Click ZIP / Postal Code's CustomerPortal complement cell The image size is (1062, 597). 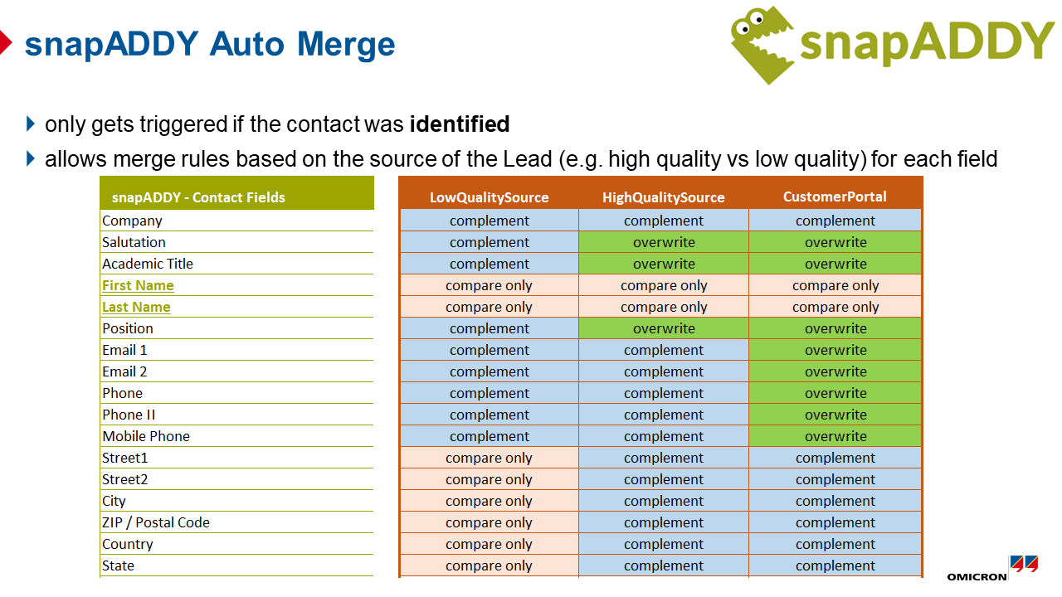point(835,522)
